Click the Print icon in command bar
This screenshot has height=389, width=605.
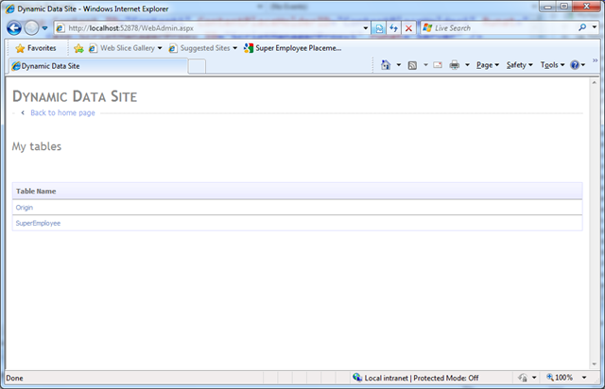pos(455,65)
